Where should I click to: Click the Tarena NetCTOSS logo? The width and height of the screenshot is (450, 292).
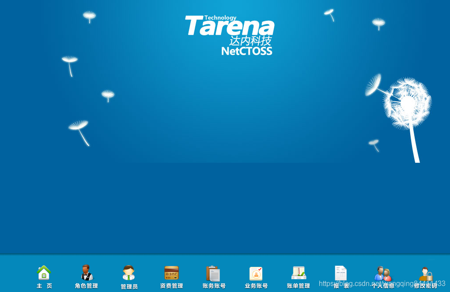point(230,35)
